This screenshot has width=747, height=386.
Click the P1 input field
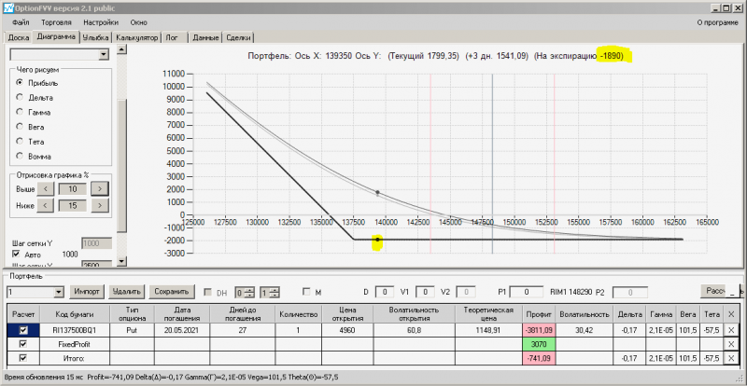tap(526, 292)
